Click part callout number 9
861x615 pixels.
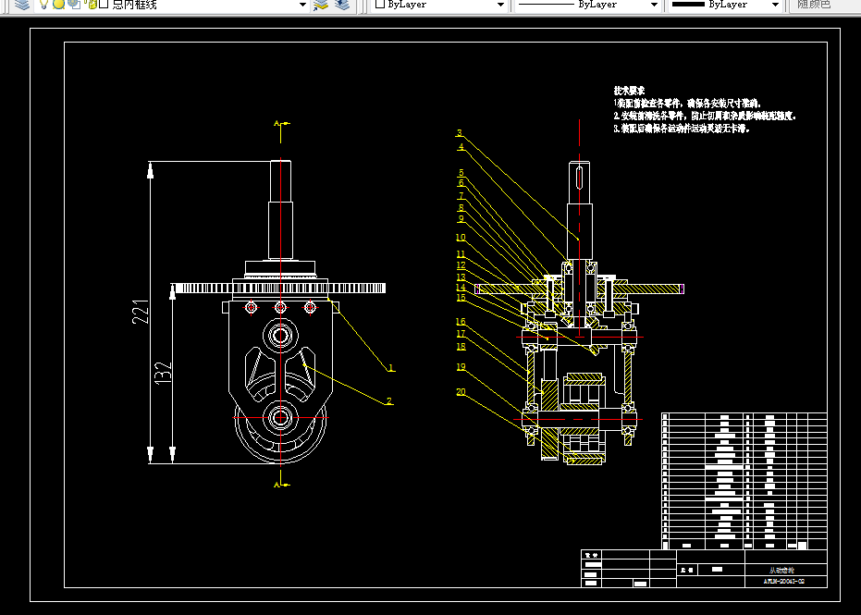[x=461, y=218]
